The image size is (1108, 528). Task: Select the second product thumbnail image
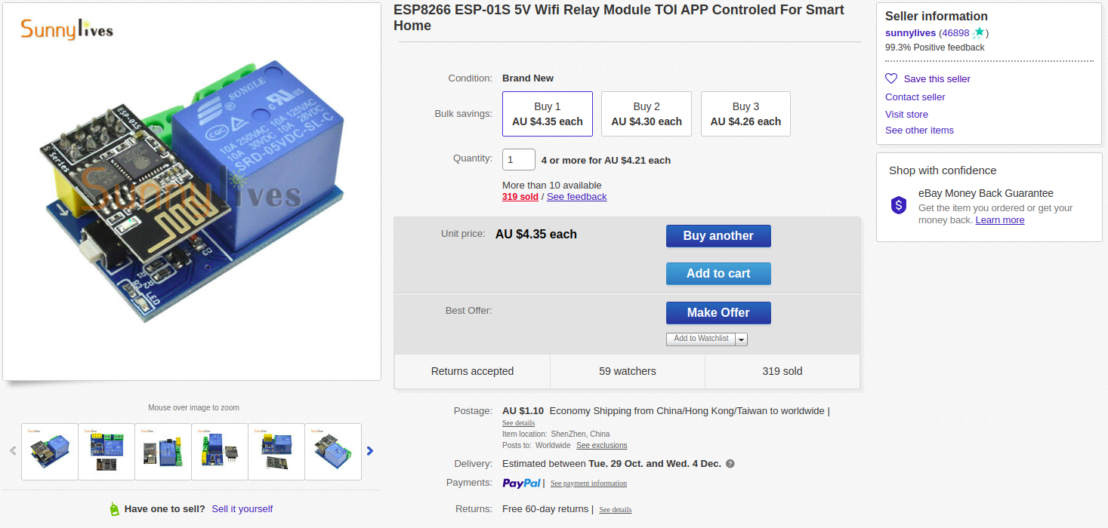pos(106,451)
